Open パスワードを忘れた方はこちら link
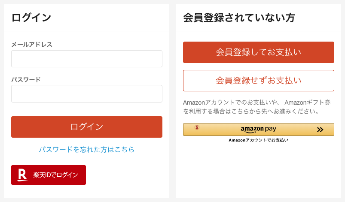 [x=87, y=150]
